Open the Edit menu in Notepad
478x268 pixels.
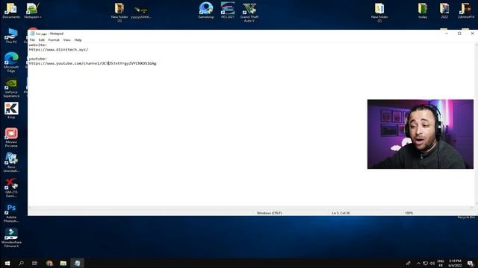(42, 39)
